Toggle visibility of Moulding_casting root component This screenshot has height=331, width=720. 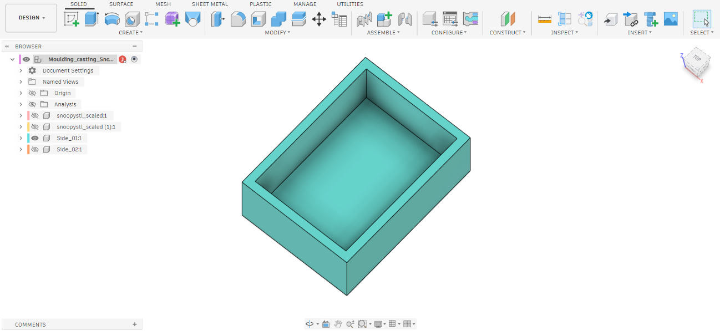click(x=26, y=59)
